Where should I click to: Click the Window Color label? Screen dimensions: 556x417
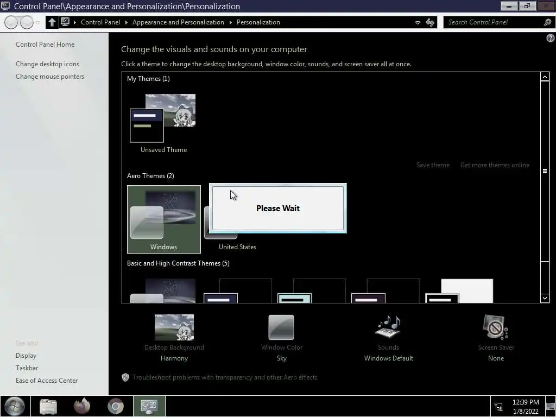pyautogui.click(x=282, y=347)
